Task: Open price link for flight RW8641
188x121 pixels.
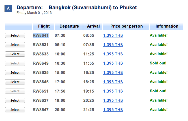Action: pyautogui.click(x=113, y=35)
